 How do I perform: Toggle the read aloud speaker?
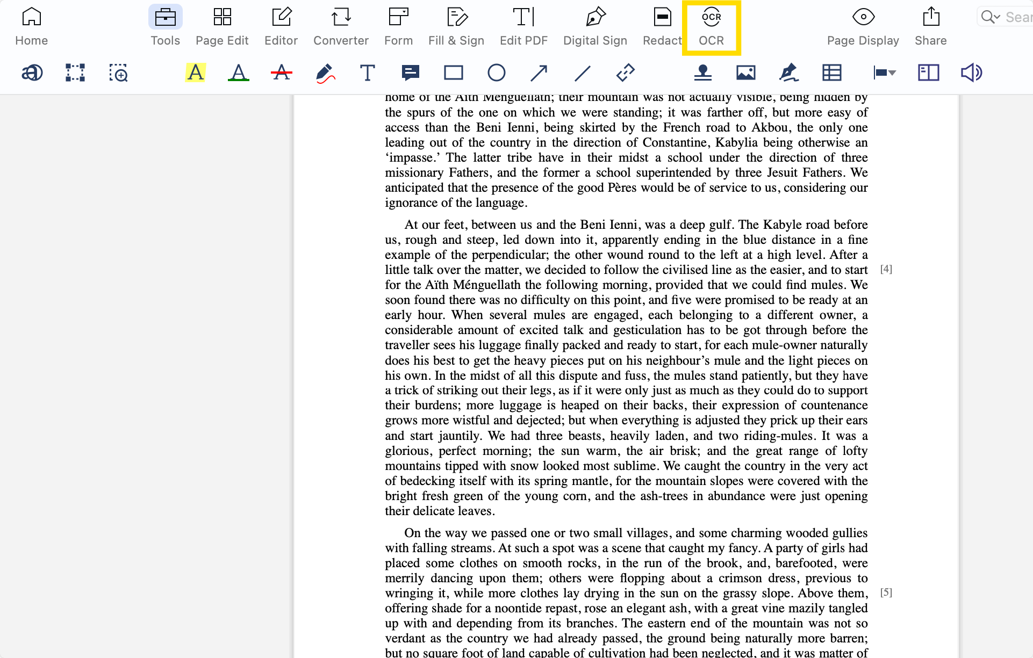click(x=971, y=73)
